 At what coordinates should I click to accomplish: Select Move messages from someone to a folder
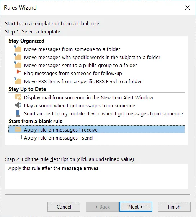pos(72,49)
